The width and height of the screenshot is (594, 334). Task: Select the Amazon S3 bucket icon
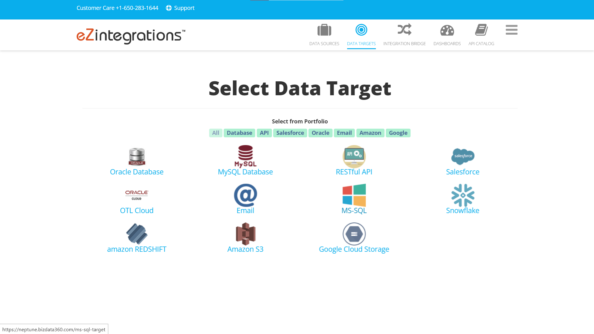pyautogui.click(x=245, y=234)
